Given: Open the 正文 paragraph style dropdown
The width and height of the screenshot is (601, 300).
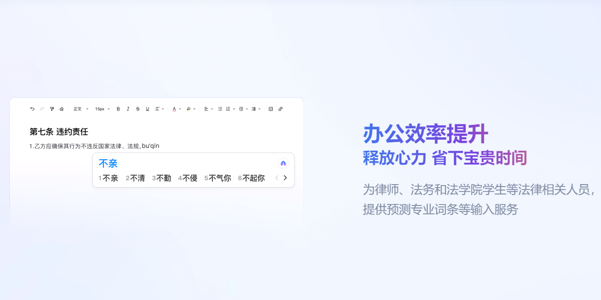Looking at the screenshot, I should [x=81, y=109].
